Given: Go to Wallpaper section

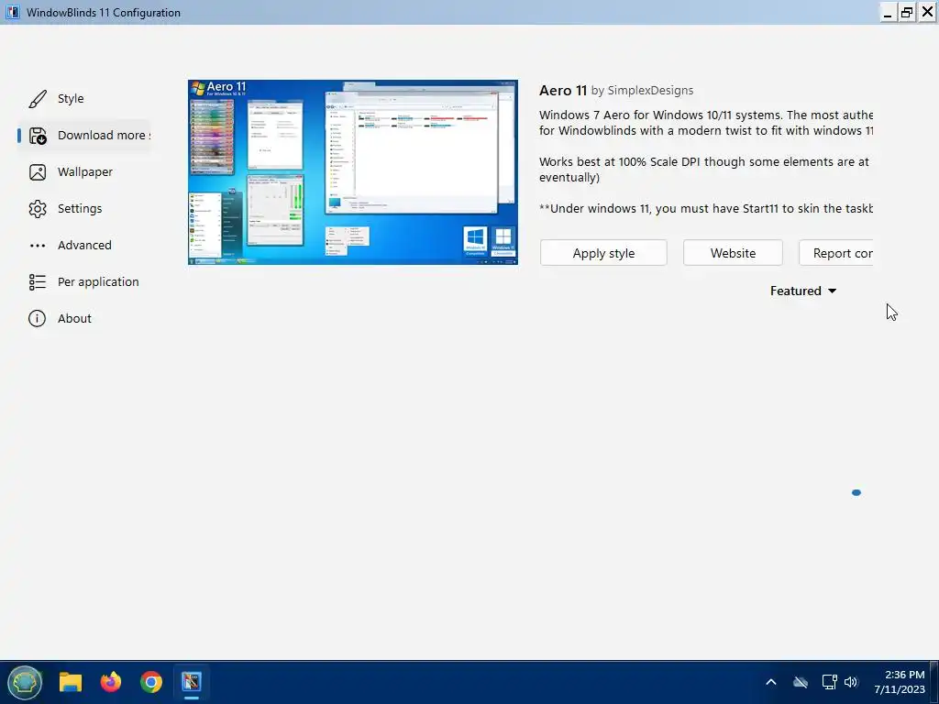Looking at the screenshot, I should pyautogui.click(x=85, y=171).
